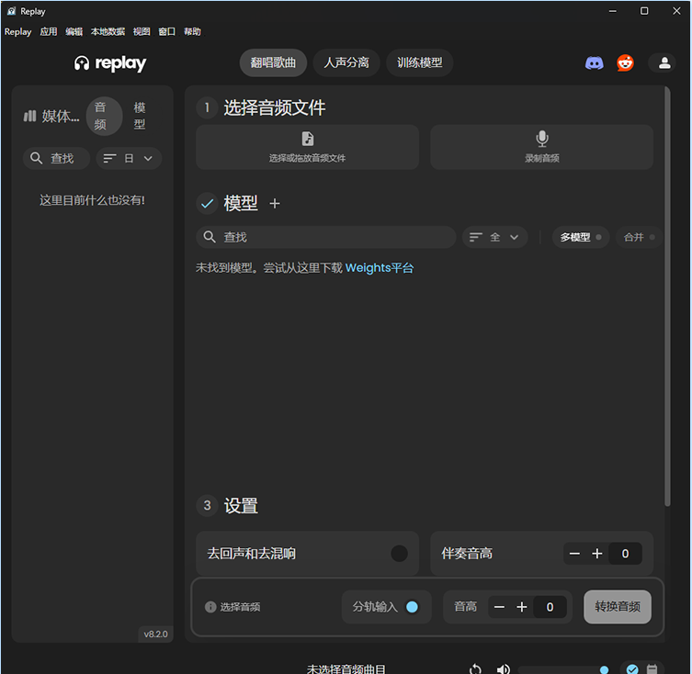
Task: Switch to the 人声分离 tab
Action: point(346,63)
